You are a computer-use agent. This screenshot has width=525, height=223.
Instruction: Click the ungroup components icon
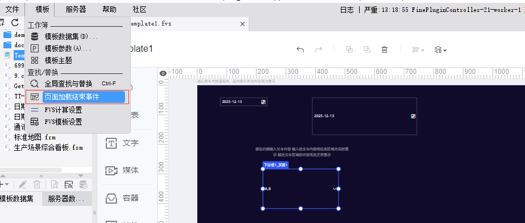coord(367,49)
